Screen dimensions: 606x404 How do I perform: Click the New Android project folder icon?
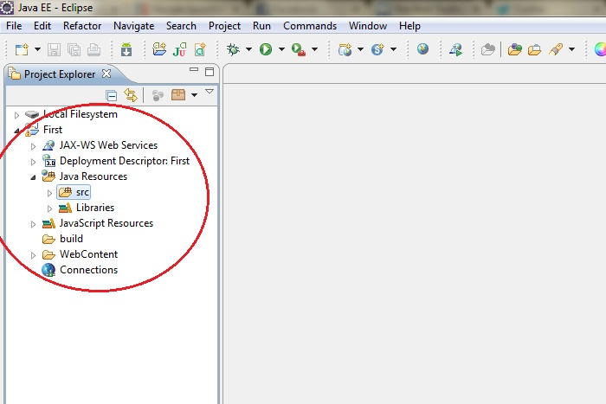pyautogui.click(x=158, y=49)
